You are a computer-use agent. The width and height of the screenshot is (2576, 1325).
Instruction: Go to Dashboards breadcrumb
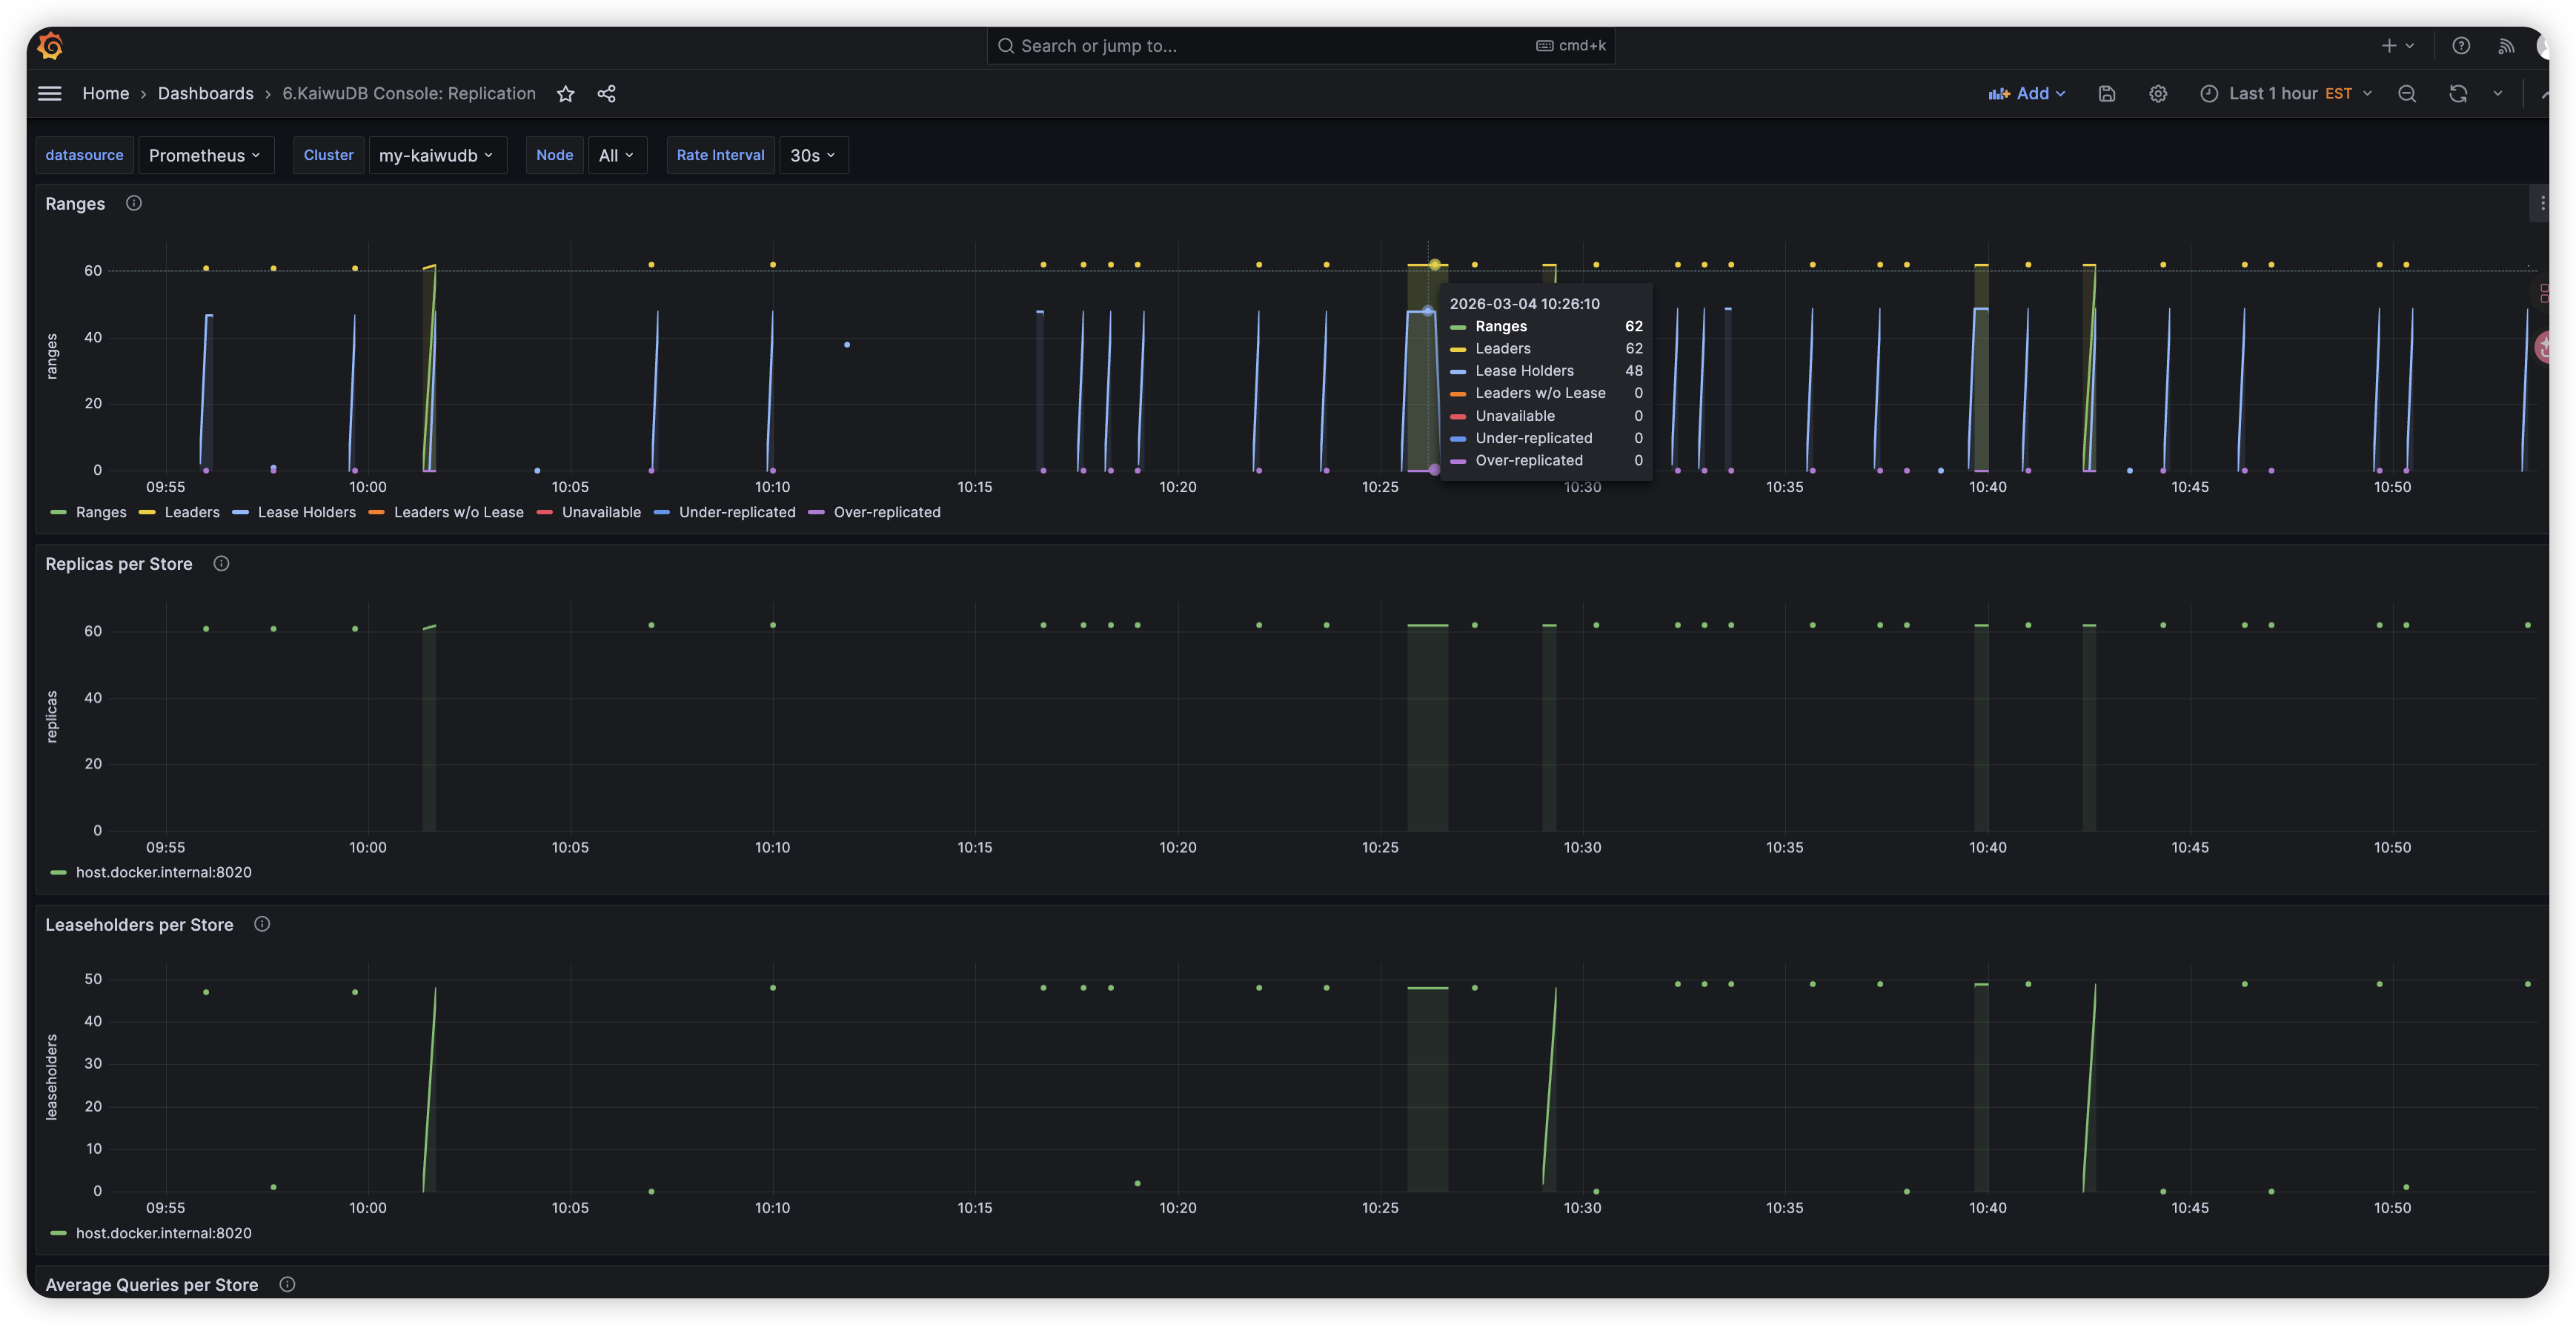205,93
